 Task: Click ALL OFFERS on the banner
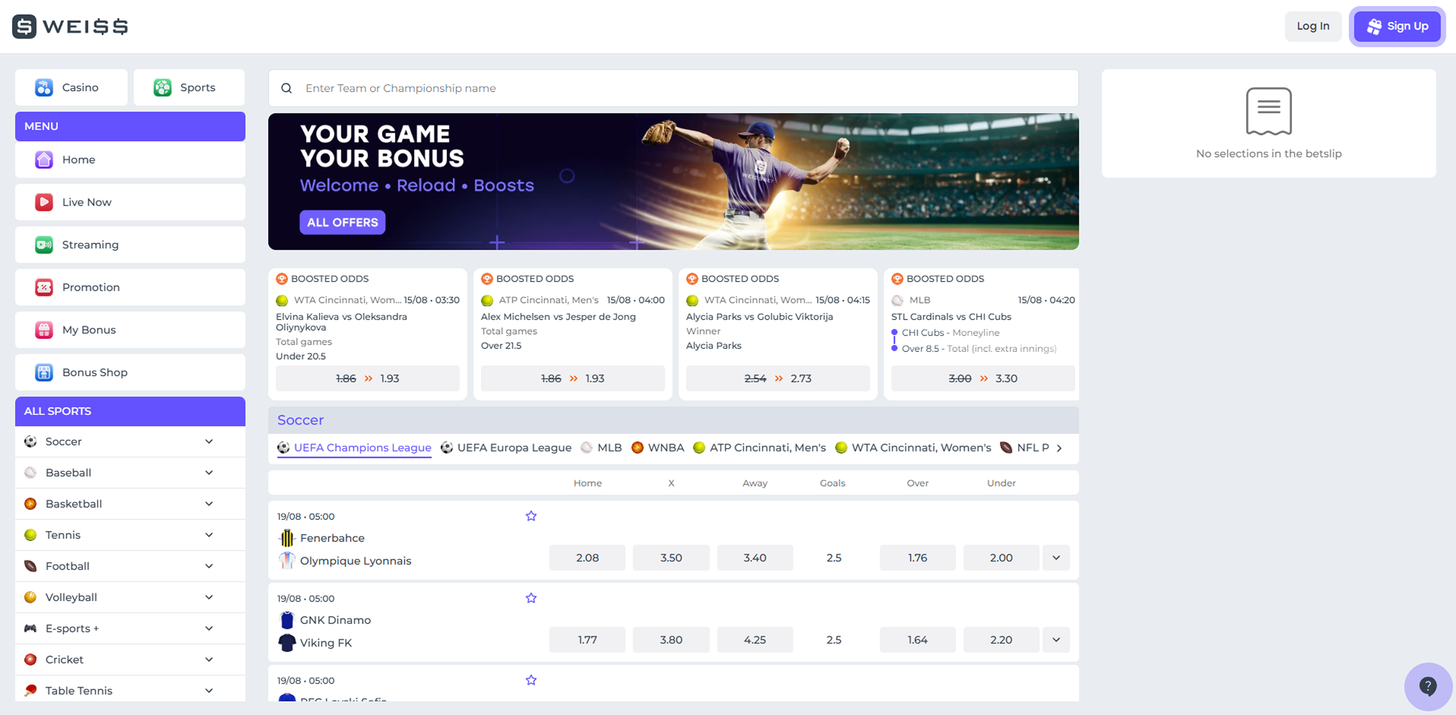[342, 223]
